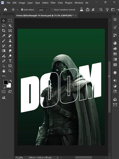The image size is (119, 159).
Task: Select the Remove tool below Gradient
Action: [4, 56]
